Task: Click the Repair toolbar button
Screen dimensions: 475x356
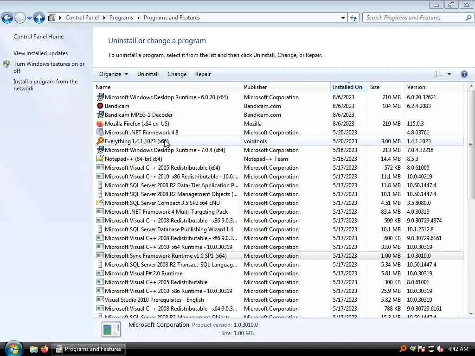Action: [203, 74]
